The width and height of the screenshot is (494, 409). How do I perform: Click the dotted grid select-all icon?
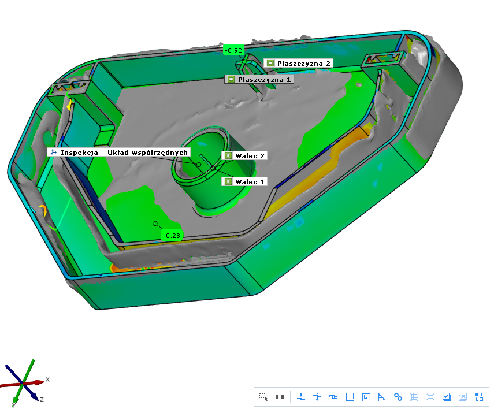pos(414,397)
